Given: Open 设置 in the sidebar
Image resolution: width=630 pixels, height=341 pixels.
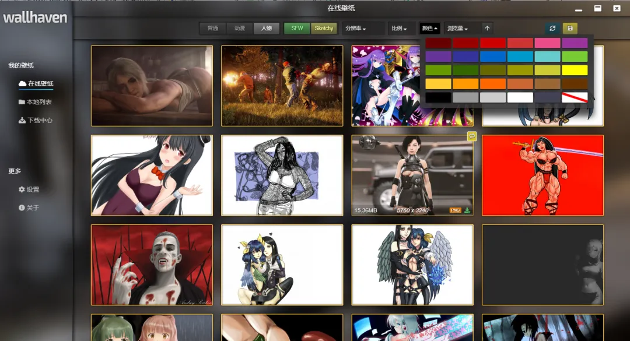Looking at the screenshot, I should point(29,189).
